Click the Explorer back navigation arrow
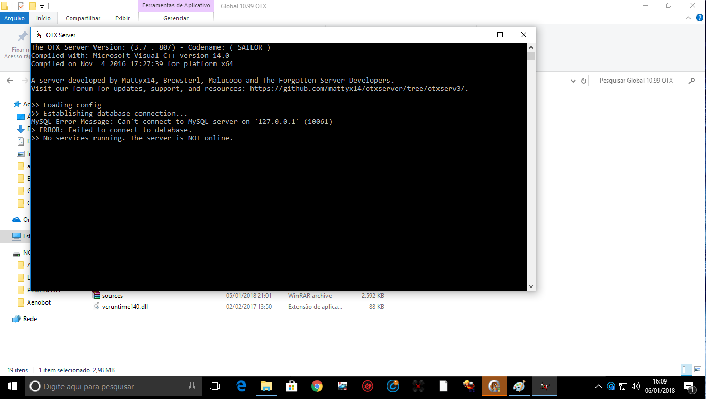 pos(10,81)
